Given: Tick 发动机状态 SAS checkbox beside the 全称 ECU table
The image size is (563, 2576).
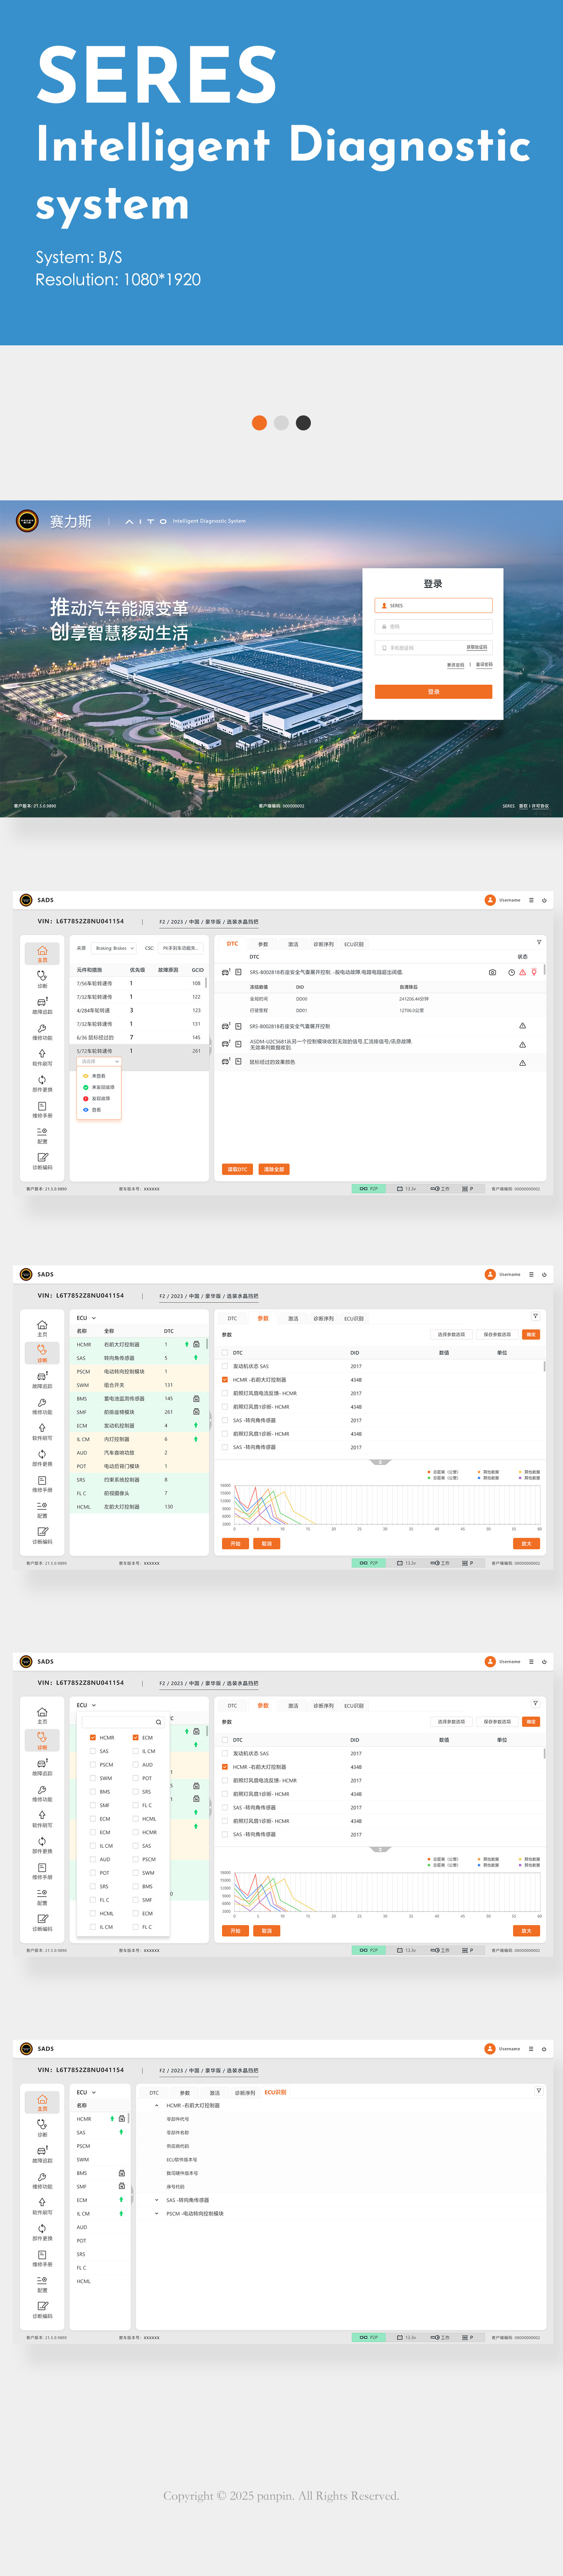Looking at the screenshot, I should [225, 1366].
